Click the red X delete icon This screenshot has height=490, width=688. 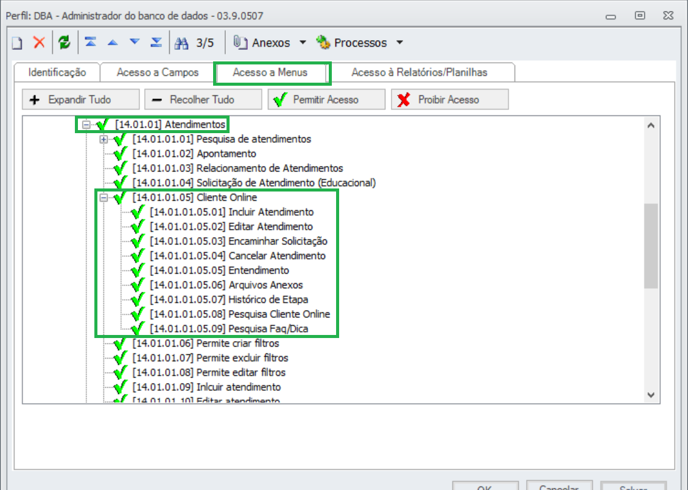pos(39,43)
